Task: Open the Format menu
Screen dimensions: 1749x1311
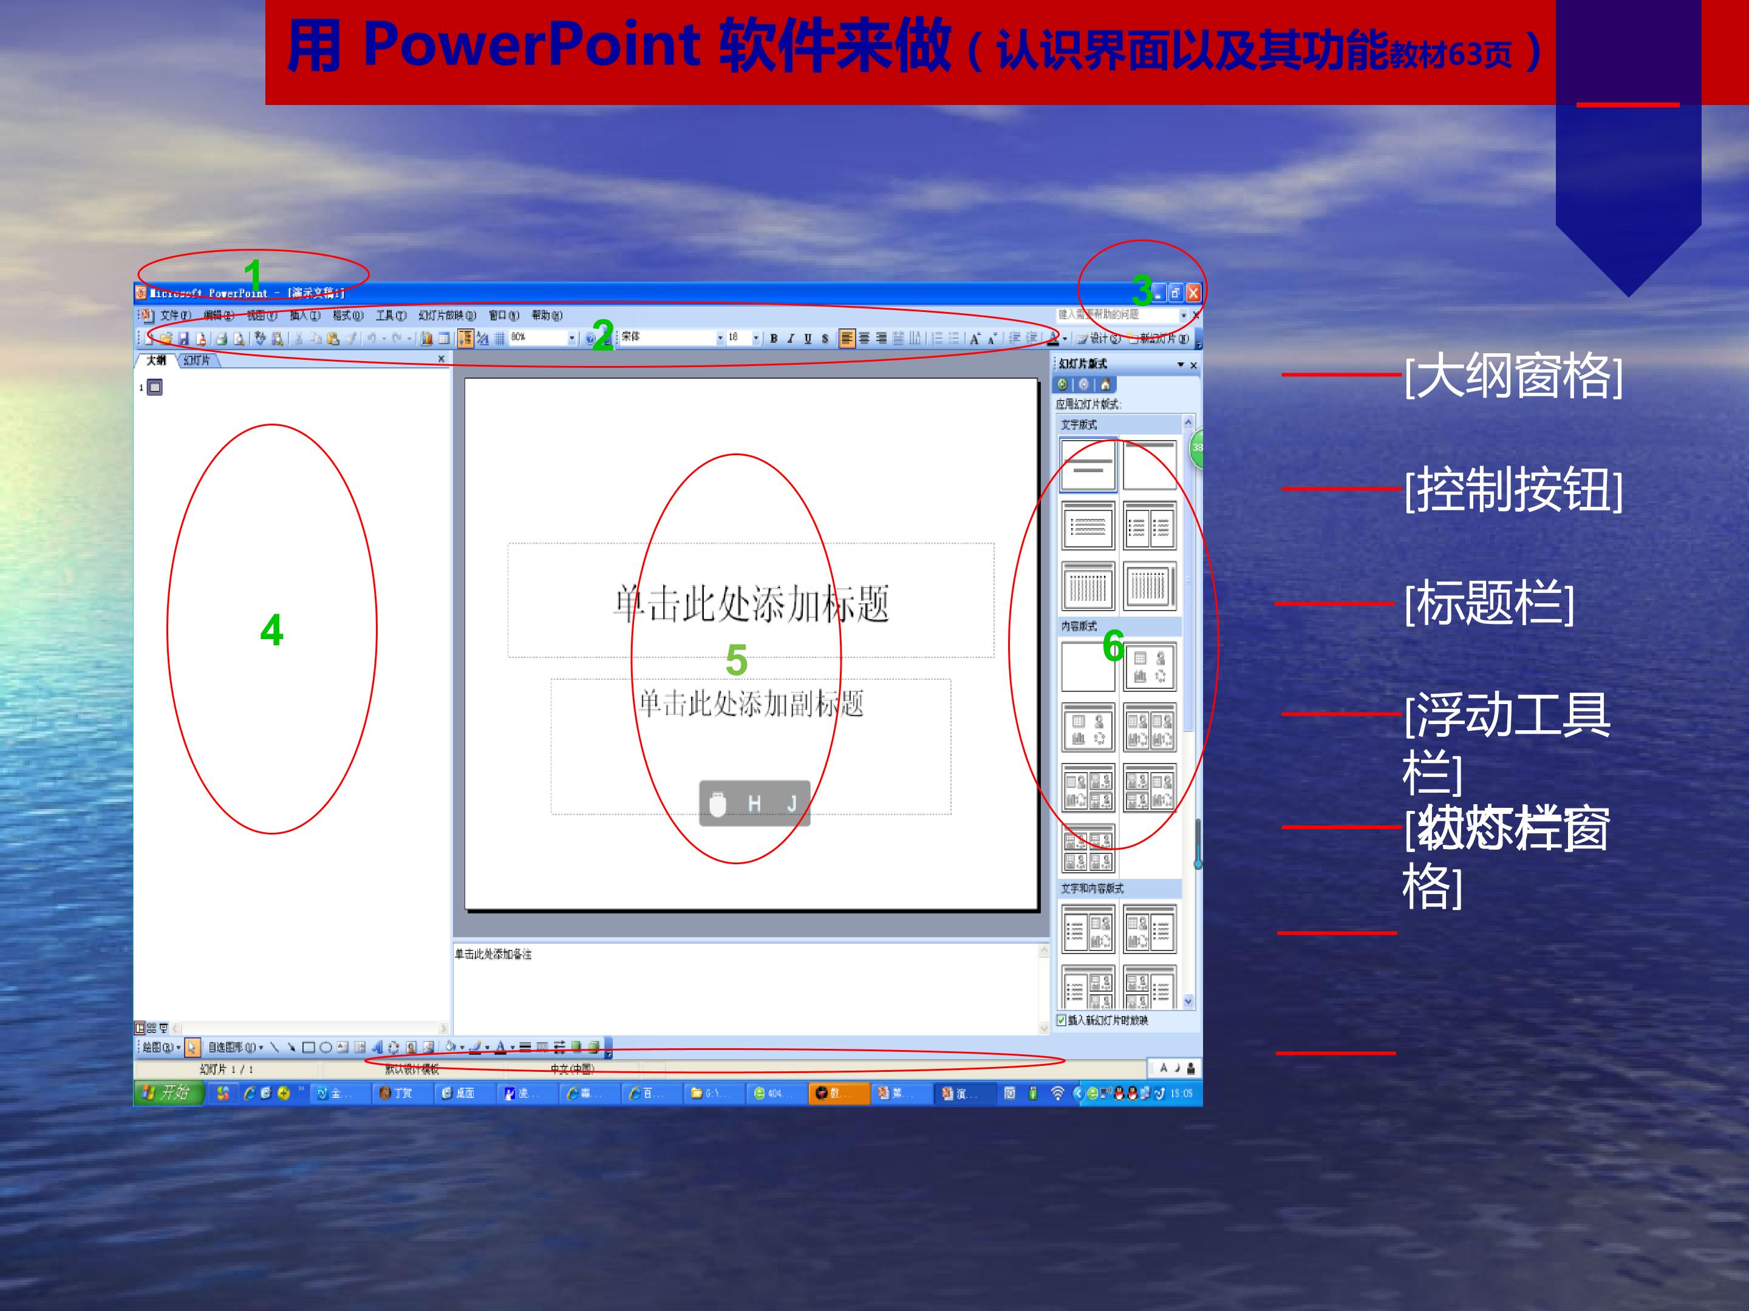Action: pos(347,315)
